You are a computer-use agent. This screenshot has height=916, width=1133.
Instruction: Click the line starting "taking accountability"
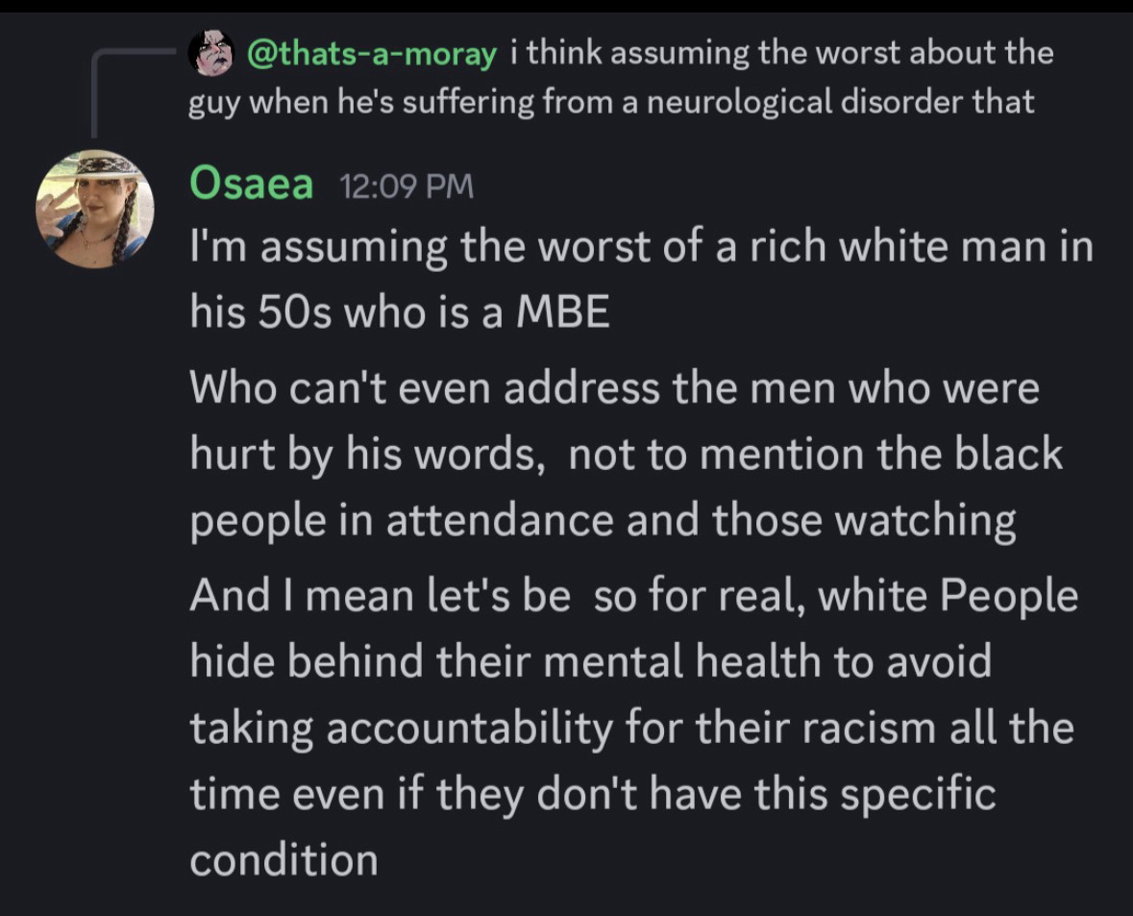[x=630, y=728]
